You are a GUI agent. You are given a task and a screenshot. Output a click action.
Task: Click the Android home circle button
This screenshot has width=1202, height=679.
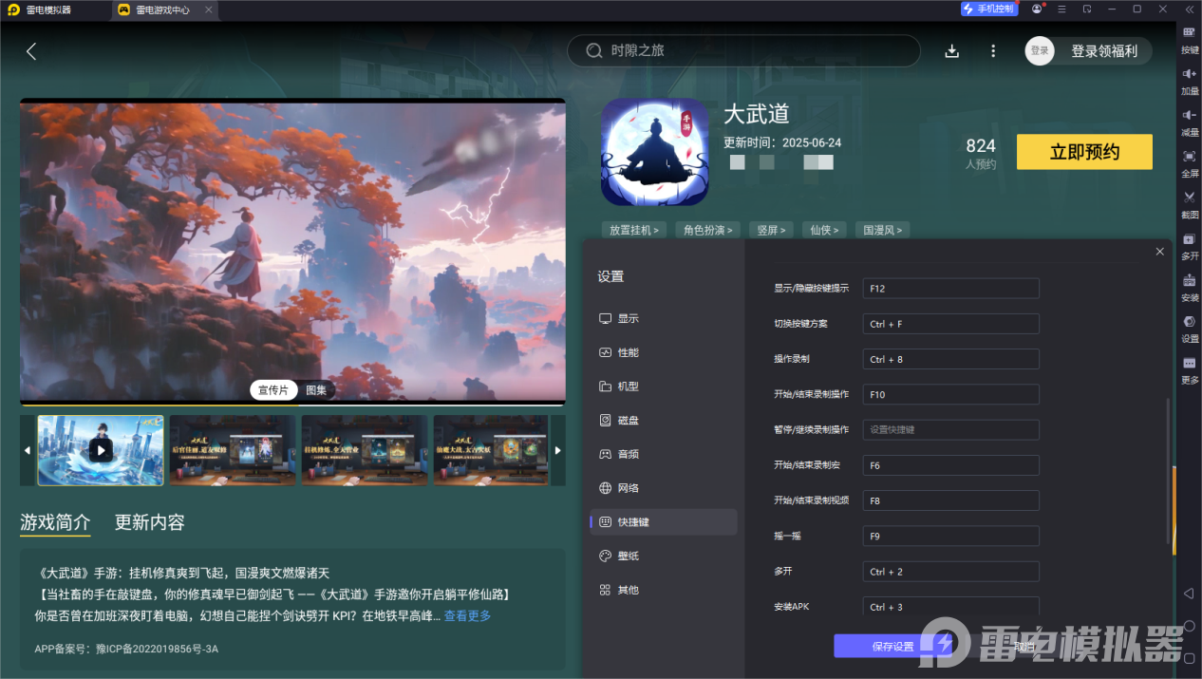pyautogui.click(x=1189, y=626)
